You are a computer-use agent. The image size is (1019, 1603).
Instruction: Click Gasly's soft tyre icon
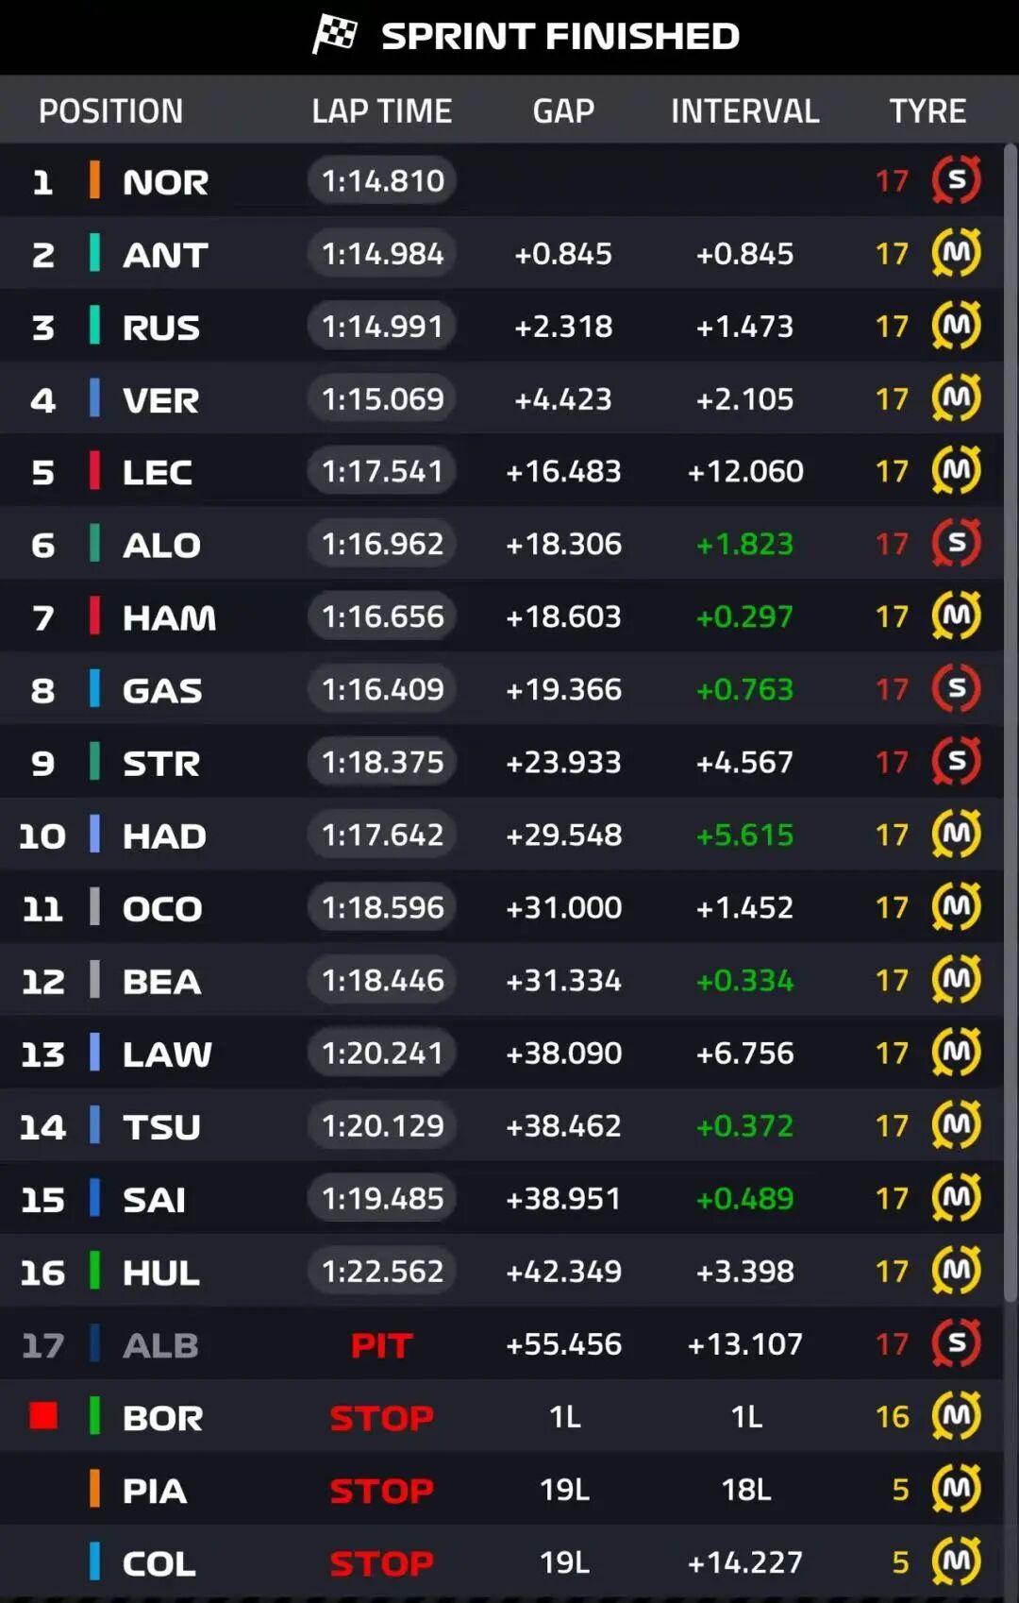pos(956,688)
